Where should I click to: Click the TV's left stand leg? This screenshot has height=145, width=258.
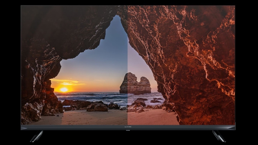point(37,136)
